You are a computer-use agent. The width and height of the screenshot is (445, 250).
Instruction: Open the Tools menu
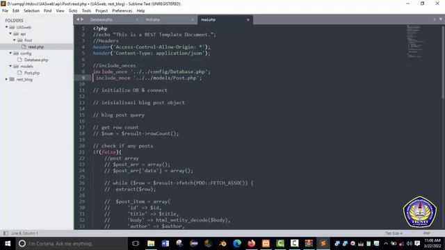pos(86,11)
